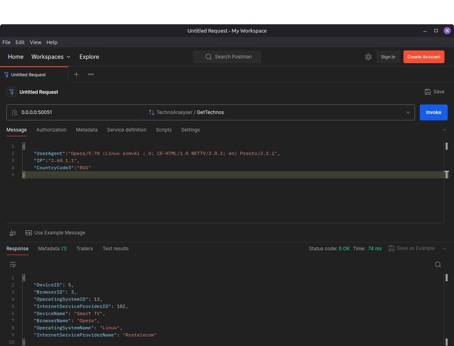Open the View menu

(35, 42)
